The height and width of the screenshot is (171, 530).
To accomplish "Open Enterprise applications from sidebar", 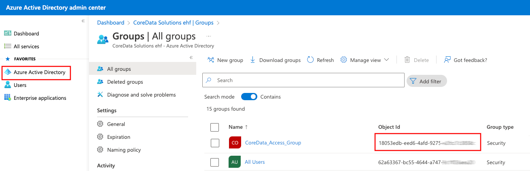I will [40, 98].
